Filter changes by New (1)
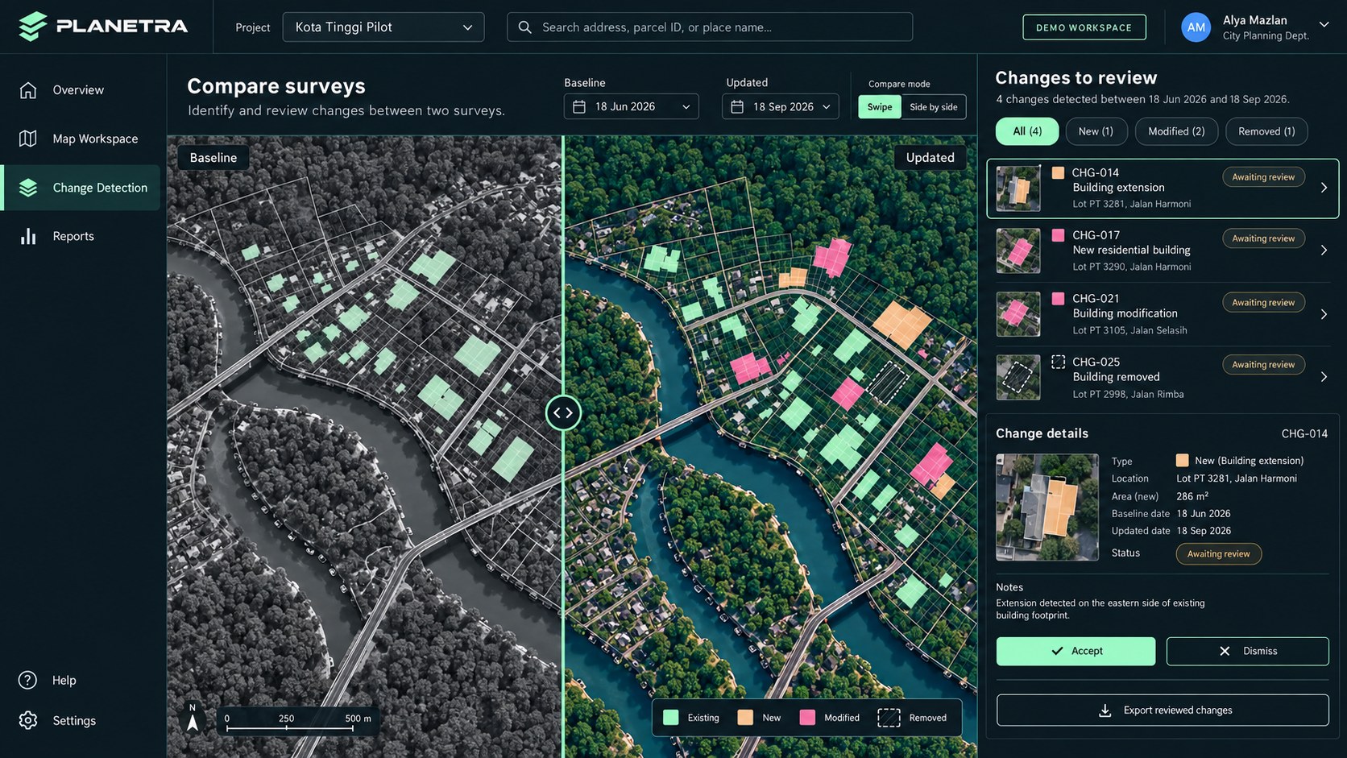Screen dimensions: 1347x758 (1096, 131)
